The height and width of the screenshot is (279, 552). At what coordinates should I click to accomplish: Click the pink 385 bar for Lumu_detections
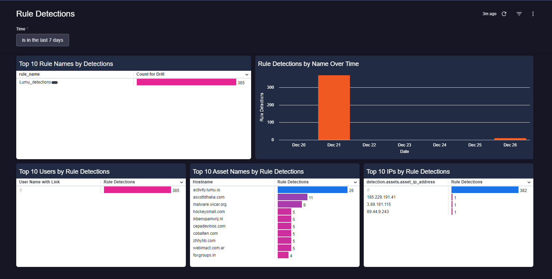[186, 82]
